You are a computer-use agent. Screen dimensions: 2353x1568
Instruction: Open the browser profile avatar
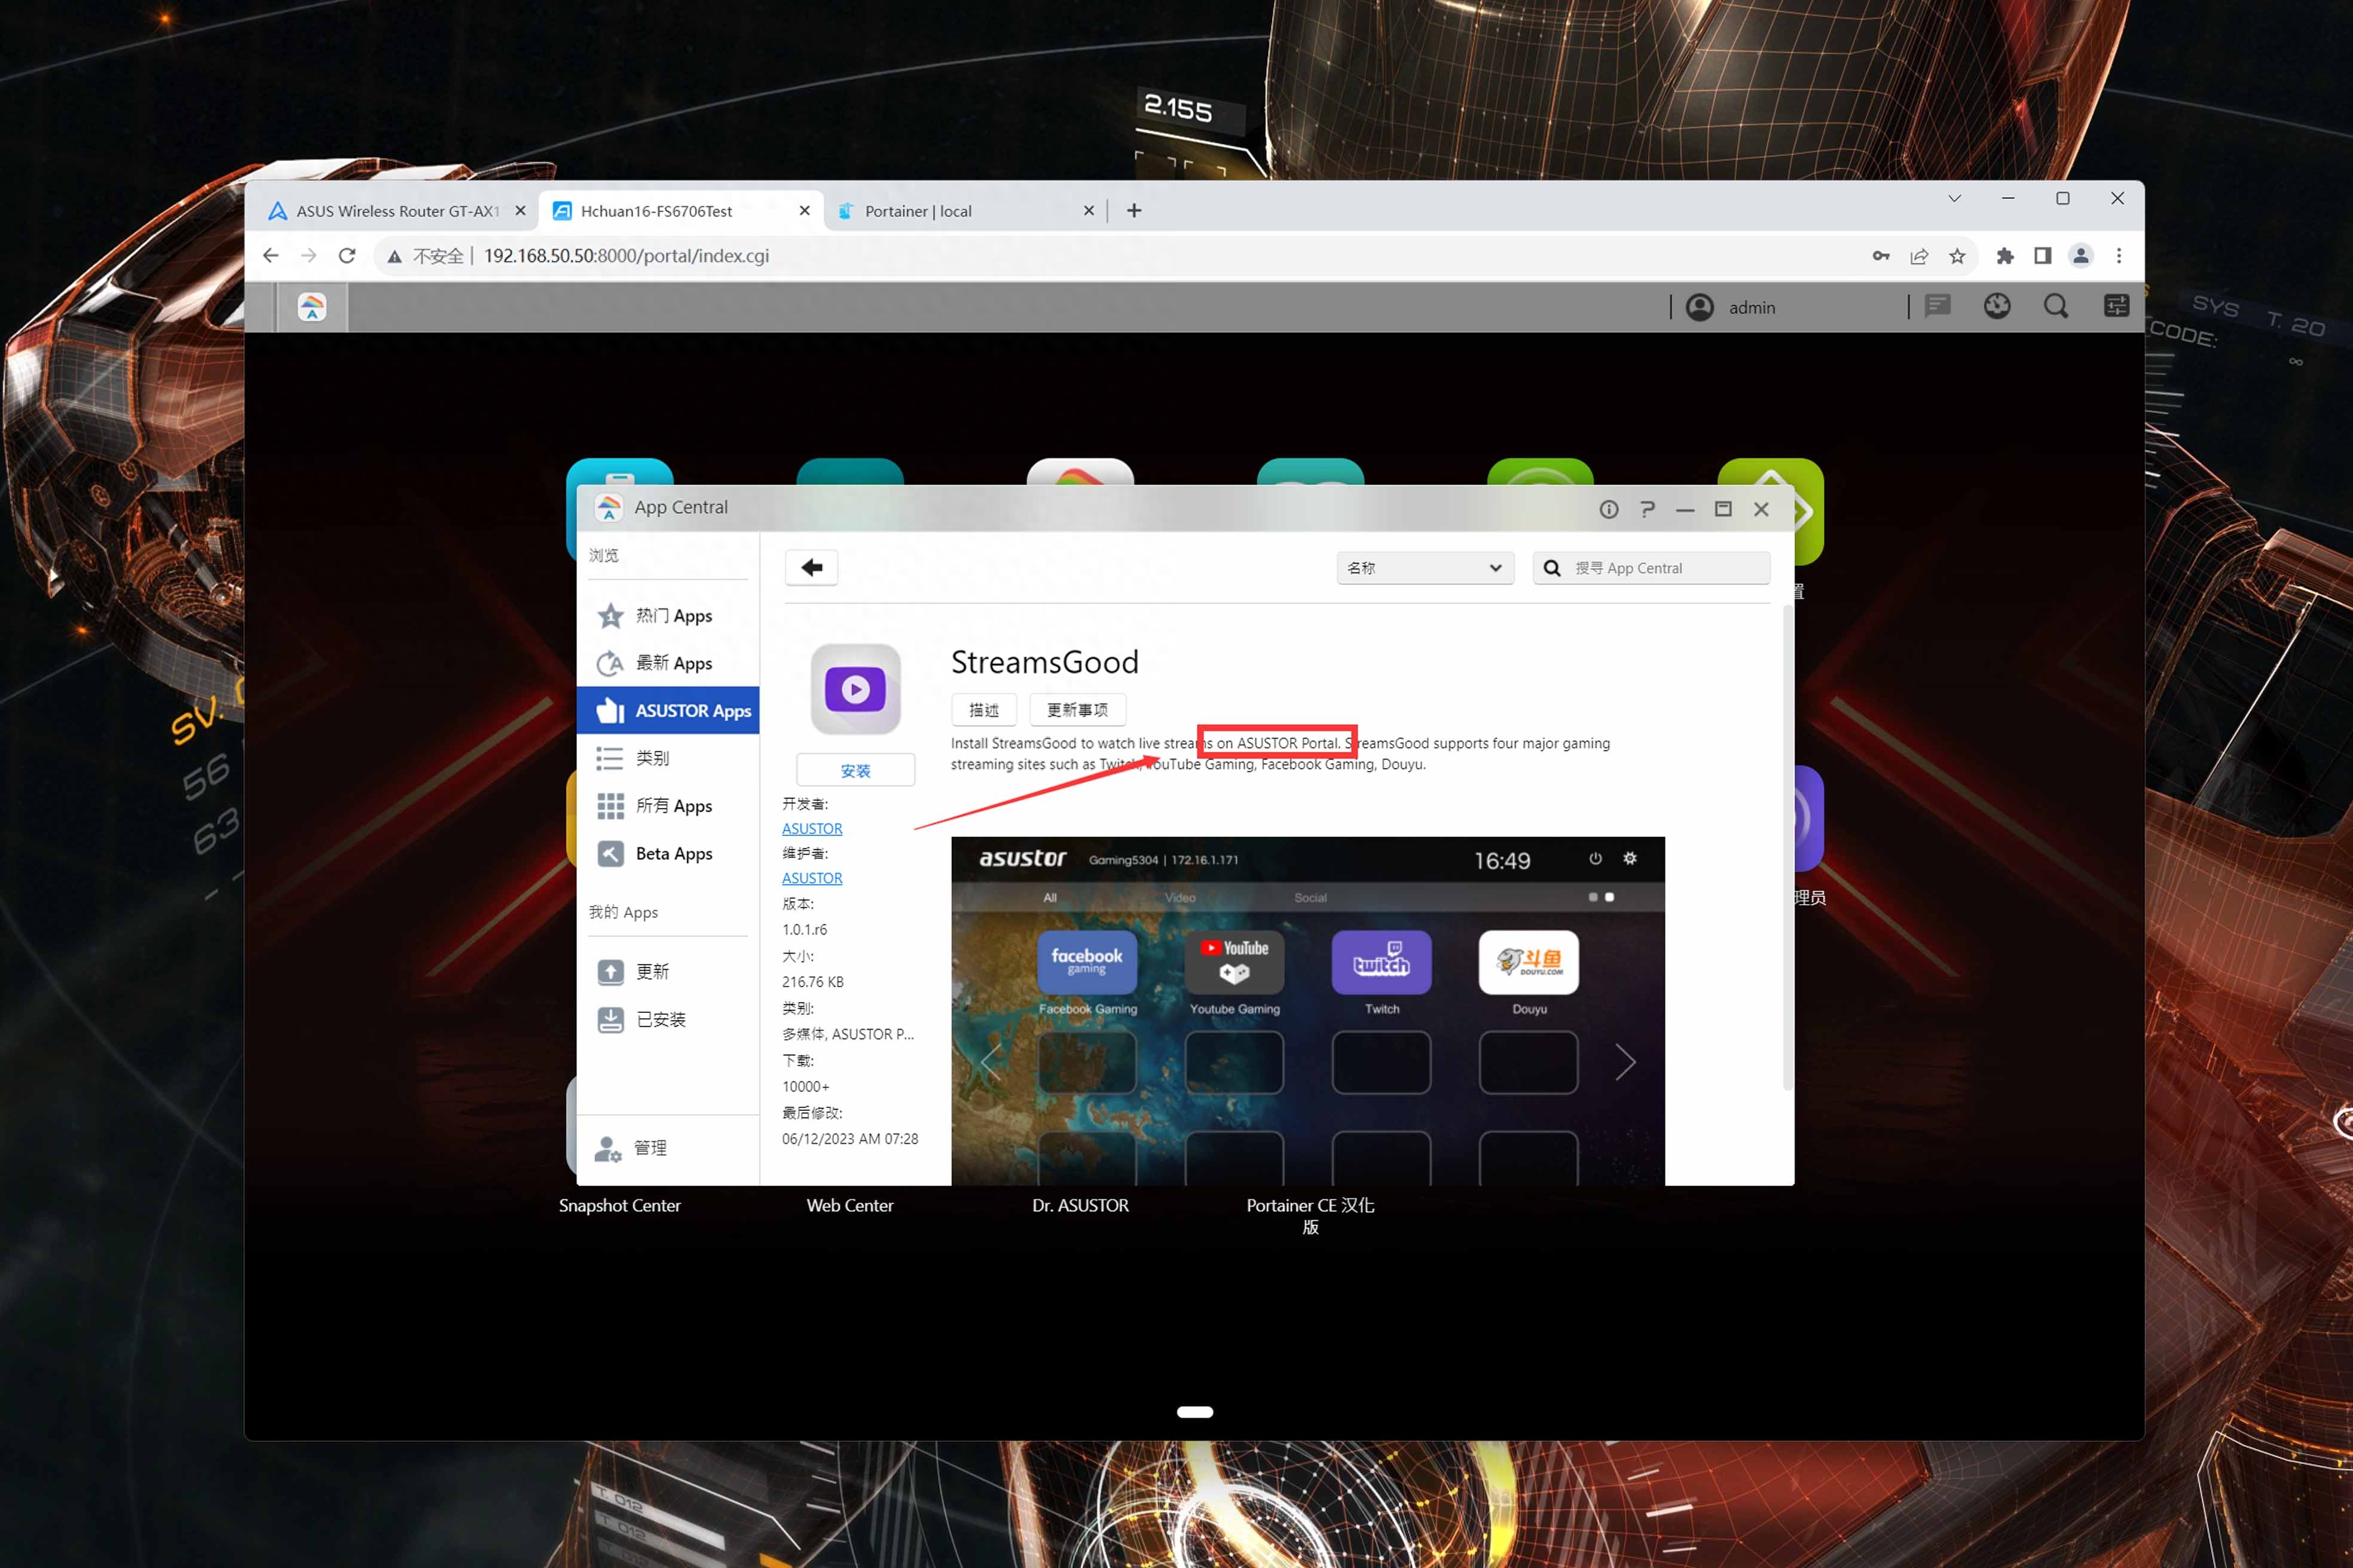click(2081, 256)
